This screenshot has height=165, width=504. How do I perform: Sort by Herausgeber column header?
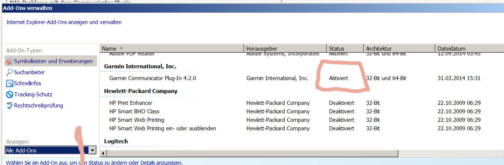pyautogui.click(x=285, y=48)
